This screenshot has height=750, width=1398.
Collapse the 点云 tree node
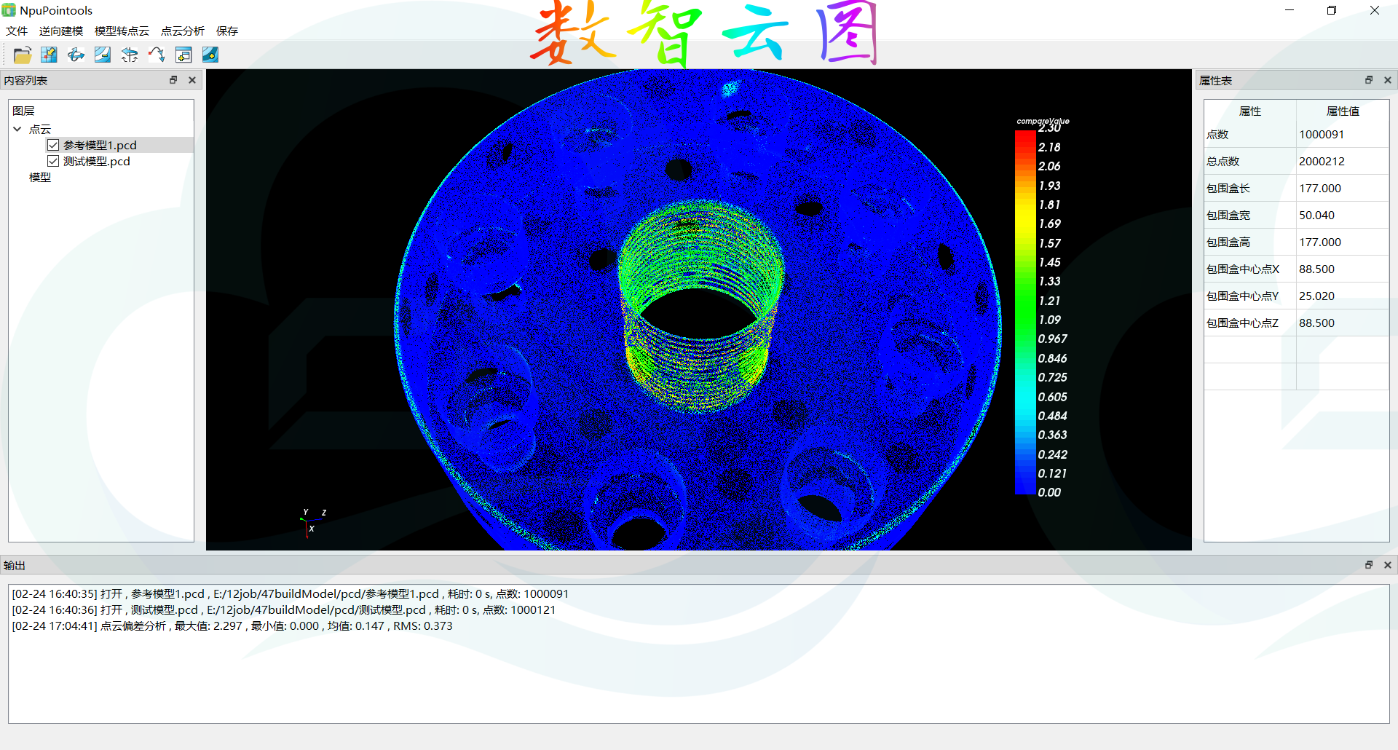[x=17, y=129]
